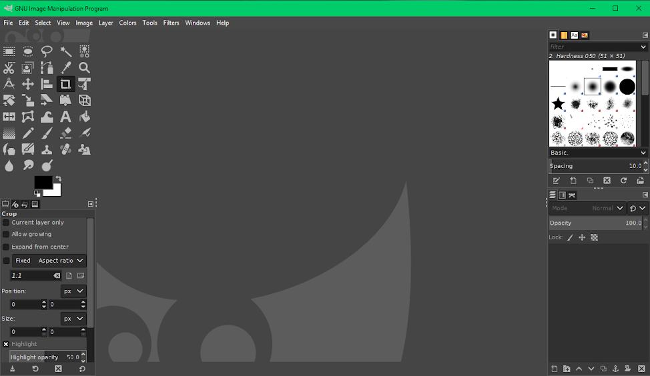Open the Position unit px dropdown

tap(73, 291)
